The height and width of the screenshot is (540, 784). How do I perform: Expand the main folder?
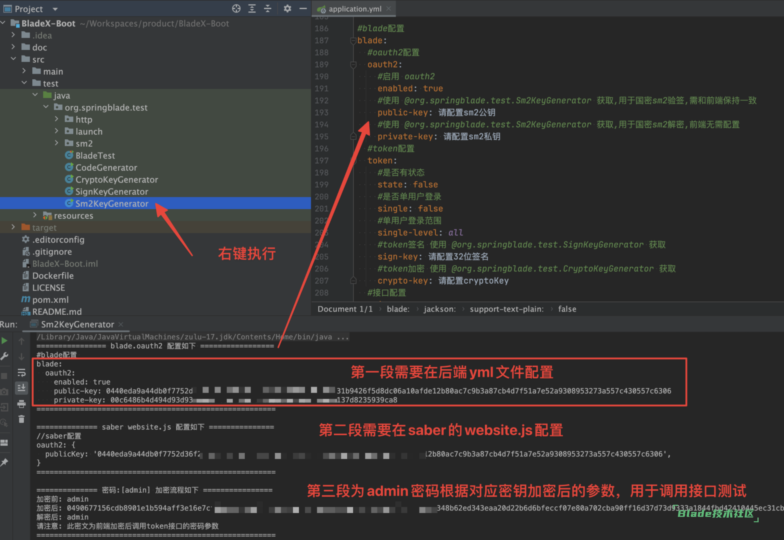[x=24, y=71]
